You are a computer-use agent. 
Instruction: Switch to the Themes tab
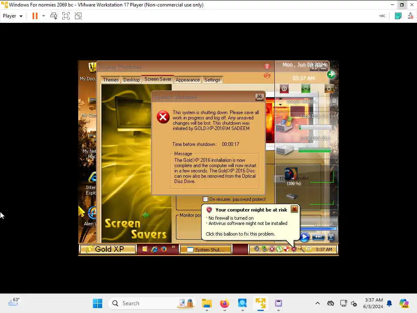[x=111, y=79]
